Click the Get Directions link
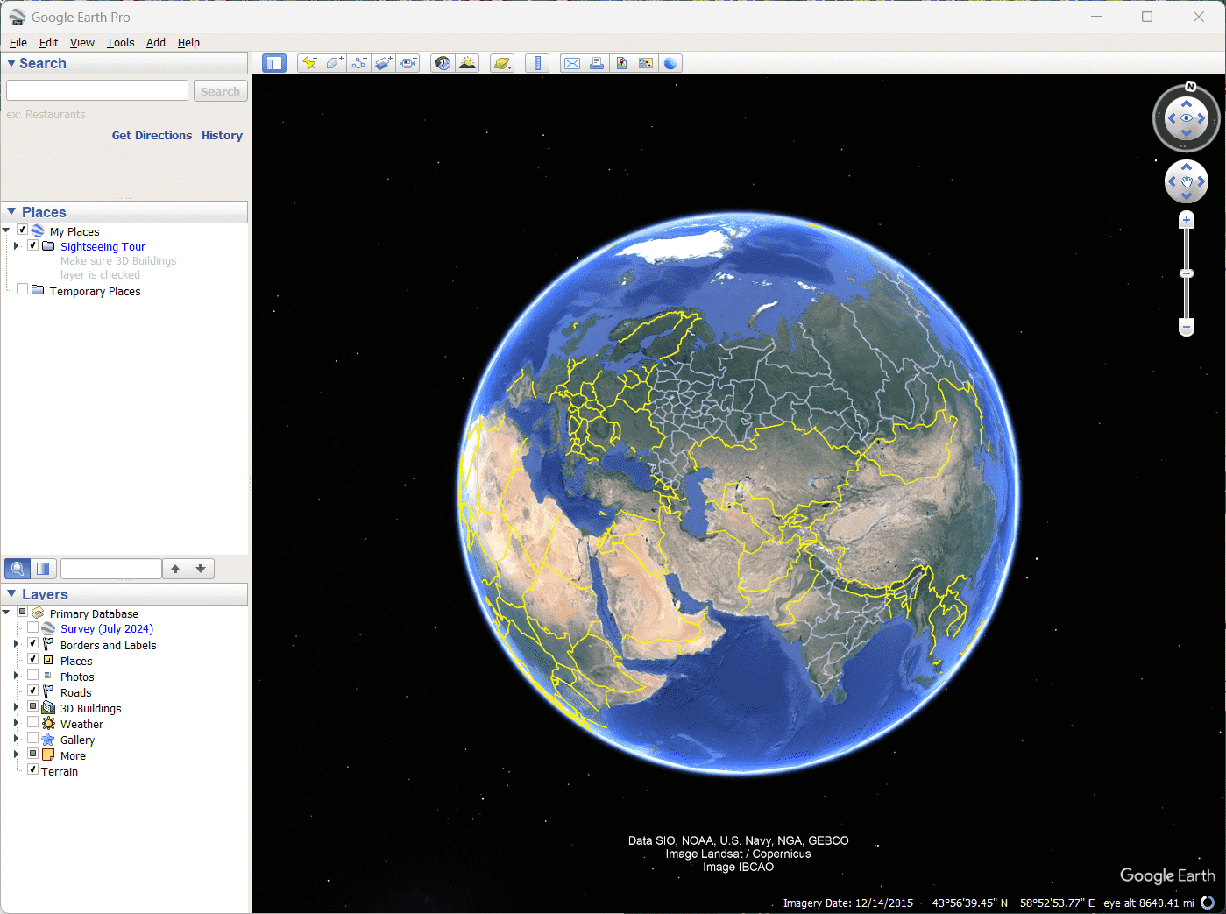1226x914 pixels. pos(152,135)
